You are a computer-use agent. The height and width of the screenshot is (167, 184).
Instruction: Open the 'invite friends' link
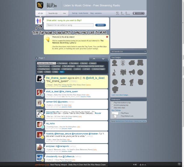(x=83, y=13)
